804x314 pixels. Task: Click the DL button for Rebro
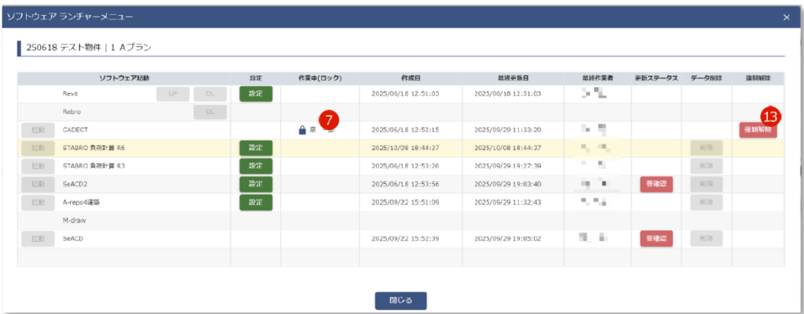pyautogui.click(x=210, y=112)
